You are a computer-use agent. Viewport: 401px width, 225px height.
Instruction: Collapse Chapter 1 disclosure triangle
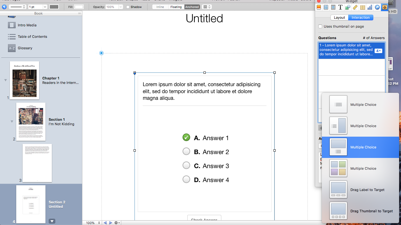click(5, 80)
